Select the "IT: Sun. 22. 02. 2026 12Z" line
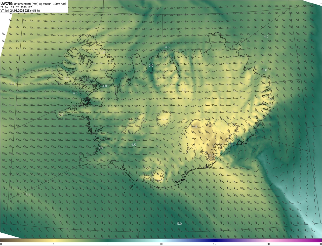The image size is (322, 246). (16, 7)
